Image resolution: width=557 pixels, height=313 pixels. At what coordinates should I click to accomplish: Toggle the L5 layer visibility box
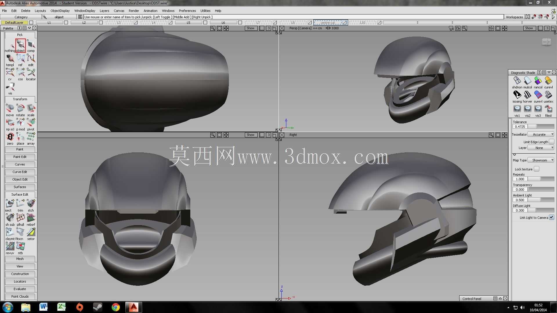205,23
